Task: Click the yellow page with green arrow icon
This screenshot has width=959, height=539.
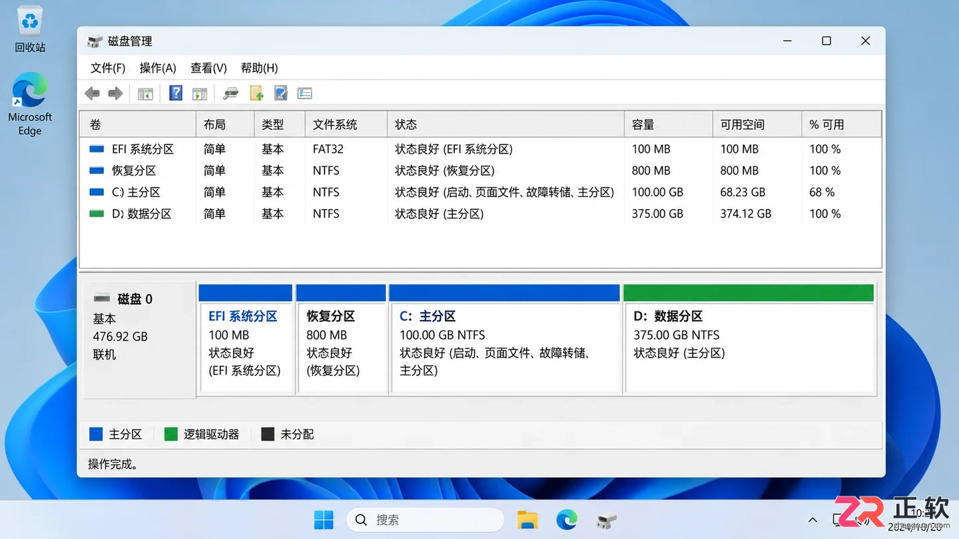Action: click(x=256, y=94)
